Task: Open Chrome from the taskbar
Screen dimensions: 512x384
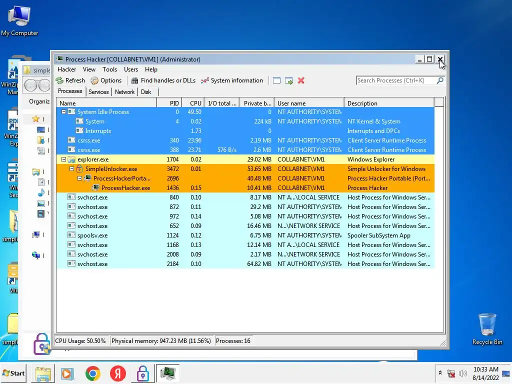Action: tap(92, 373)
